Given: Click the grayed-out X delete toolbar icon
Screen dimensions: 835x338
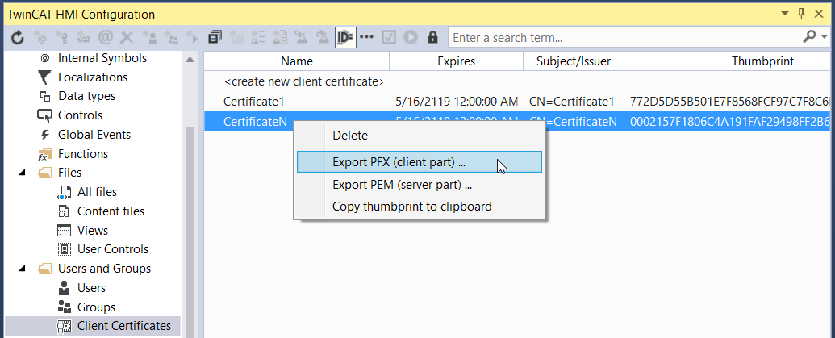Looking at the screenshot, I should pyautogui.click(x=127, y=37).
